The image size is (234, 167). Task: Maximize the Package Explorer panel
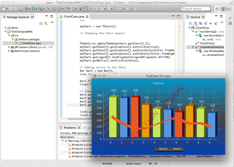pos(51,16)
